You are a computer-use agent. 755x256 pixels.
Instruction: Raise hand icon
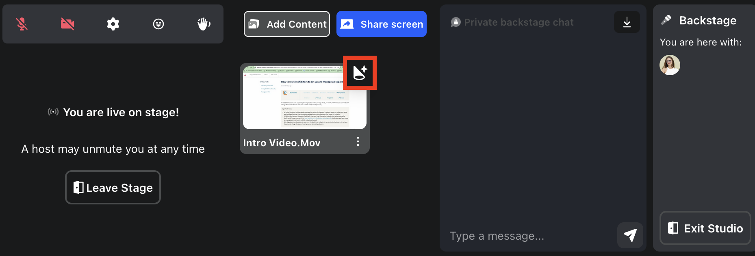(204, 24)
